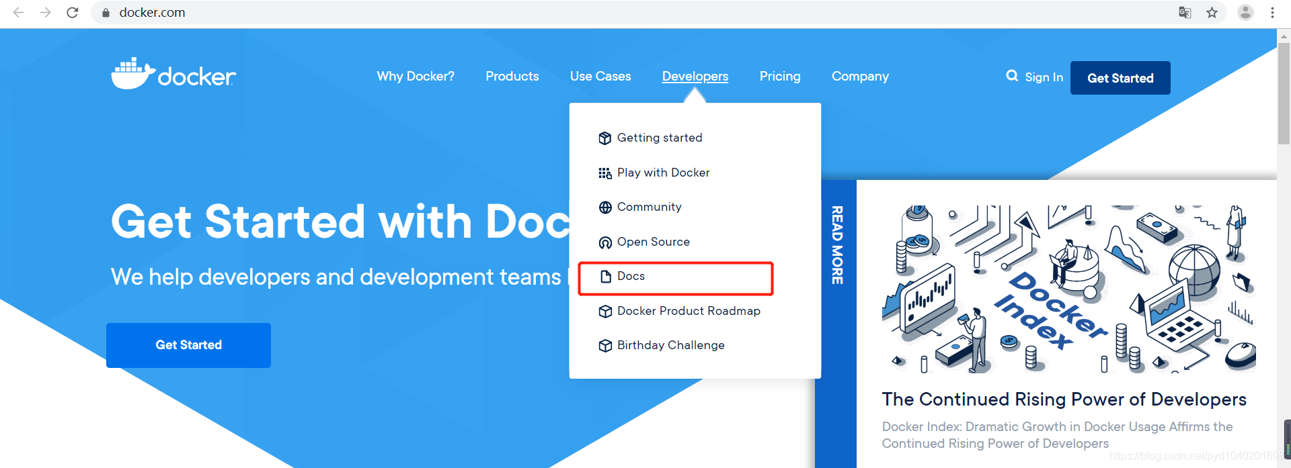Image resolution: width=1291 pixels, height=468 pixels.
Task: Reload the page with refresh icon
Action: pos(73,12)
